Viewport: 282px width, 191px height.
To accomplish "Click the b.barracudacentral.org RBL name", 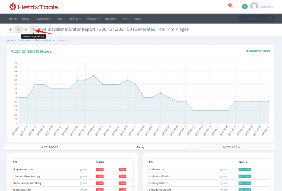I will tap(26, 176).
